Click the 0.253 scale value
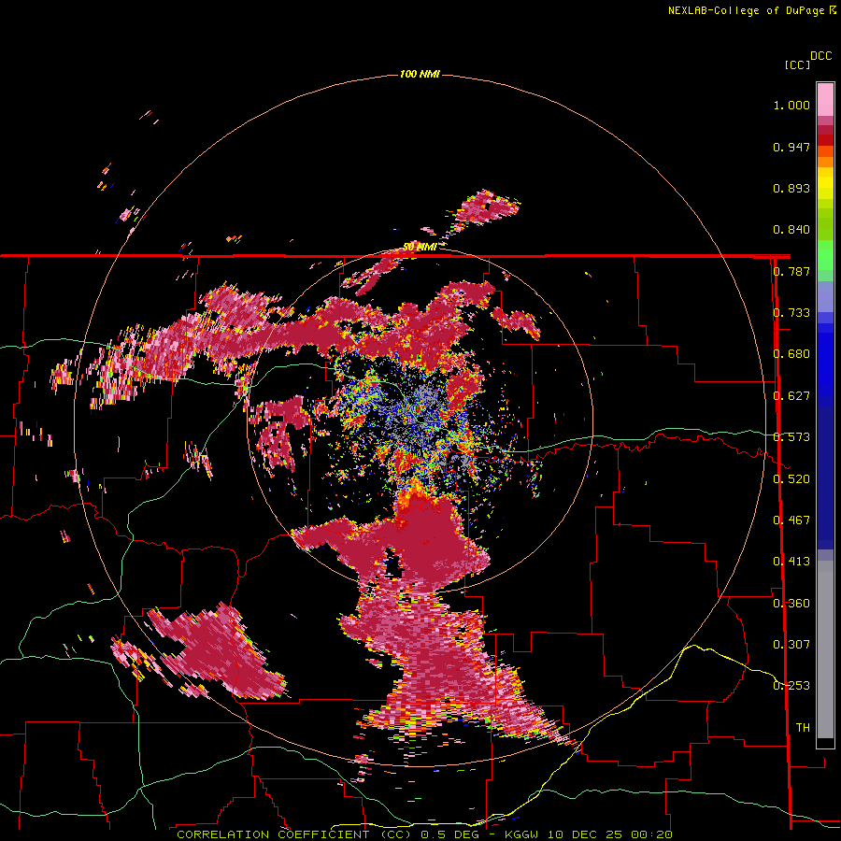841x841 pixels. click(791, 686)
